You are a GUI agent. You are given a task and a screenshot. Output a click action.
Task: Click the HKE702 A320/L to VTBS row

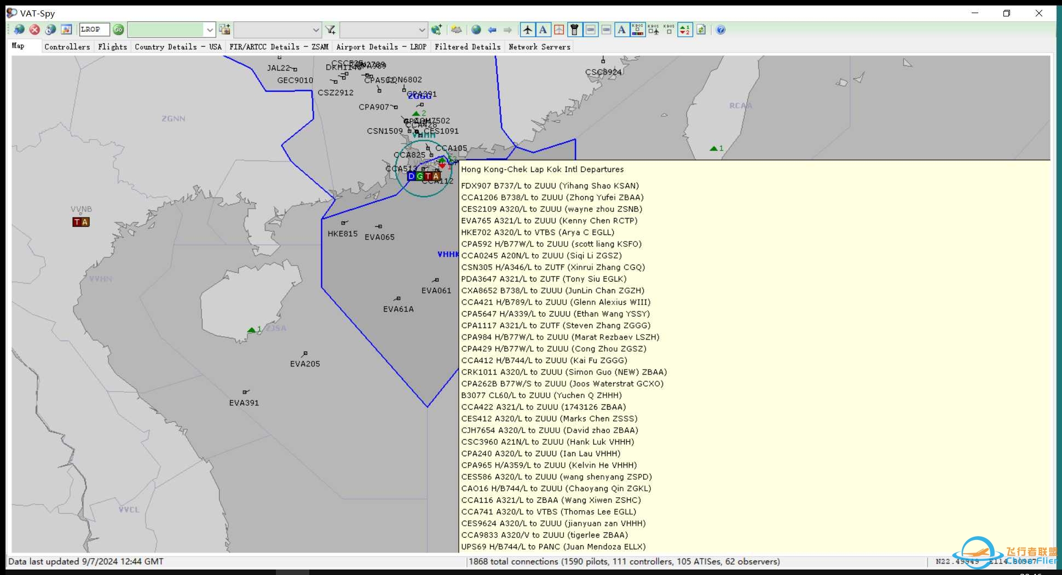538,232
